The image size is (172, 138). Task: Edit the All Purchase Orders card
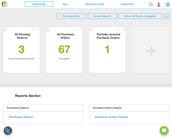tap(76, 29)
